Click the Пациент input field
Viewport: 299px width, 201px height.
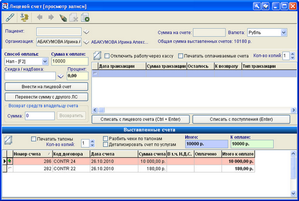click(59, 32)
